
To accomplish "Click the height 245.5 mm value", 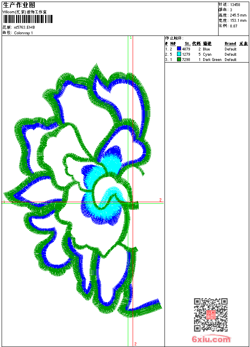I will pyautogui.click(x=238, y=15).
